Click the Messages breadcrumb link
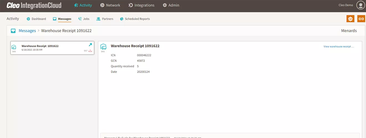The height and width of the screenshot is (138, 366). click(27, 31)
